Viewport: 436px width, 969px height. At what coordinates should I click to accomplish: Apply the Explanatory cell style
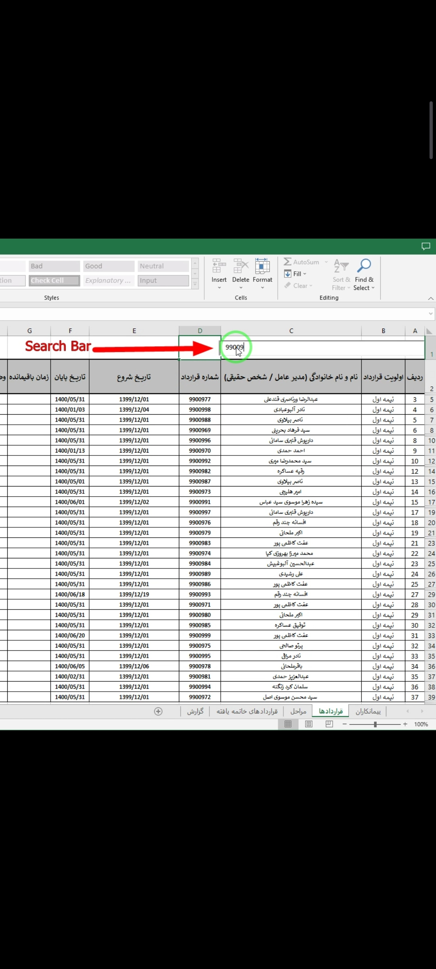[x=109, y=281]
